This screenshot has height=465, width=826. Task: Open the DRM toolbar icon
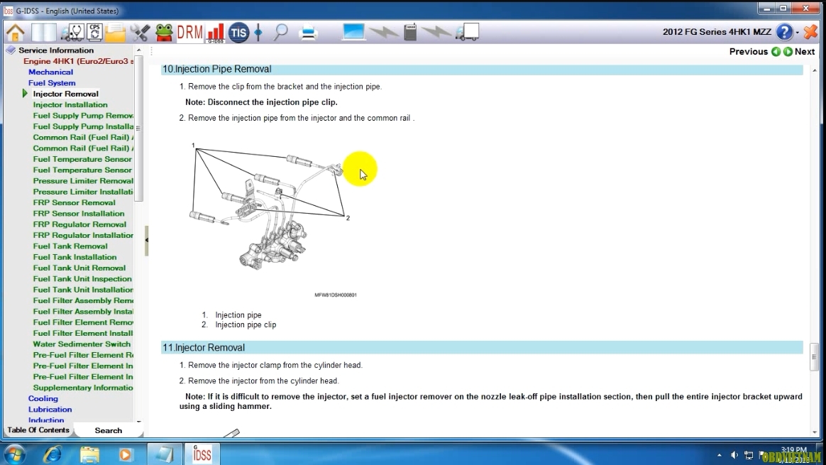(x=189, y=32)
